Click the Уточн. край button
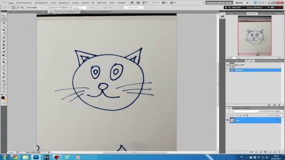 point(134,8)
